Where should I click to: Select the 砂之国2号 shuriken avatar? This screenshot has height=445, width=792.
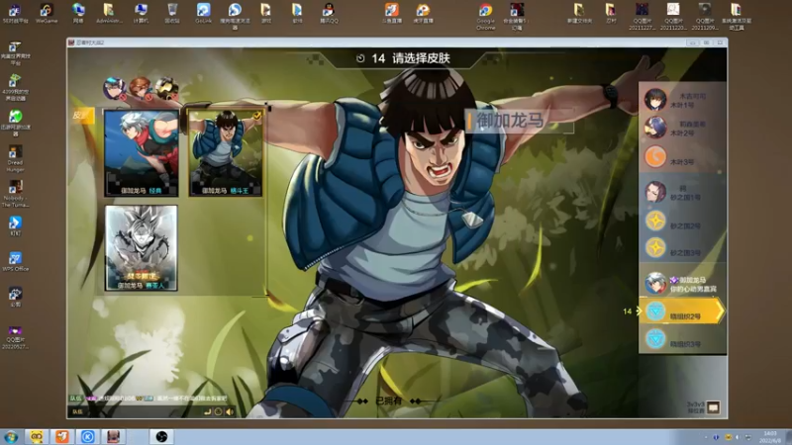[x=655, y=221]
